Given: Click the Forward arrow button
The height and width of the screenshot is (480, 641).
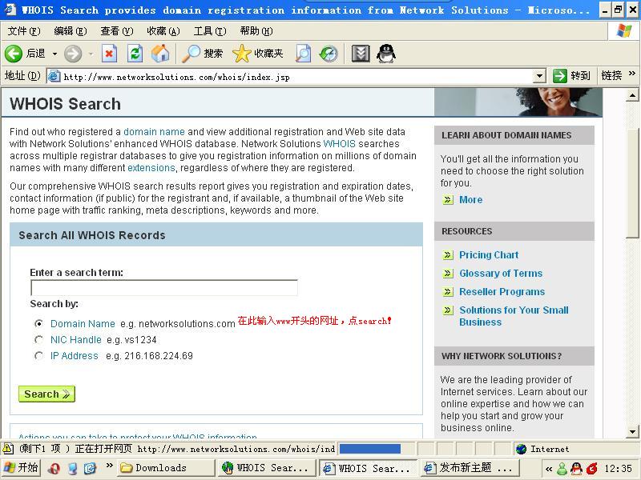Looking at the screenshot, I should pyautogui.click(x=73, y=54).
